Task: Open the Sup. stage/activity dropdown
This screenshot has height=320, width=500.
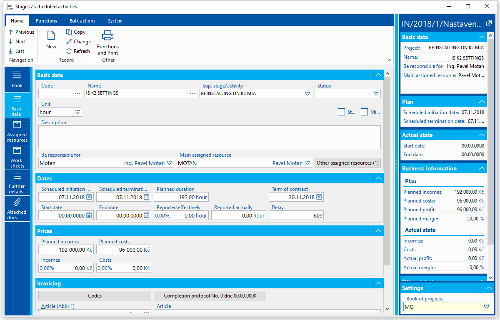Action: [307, 94]
